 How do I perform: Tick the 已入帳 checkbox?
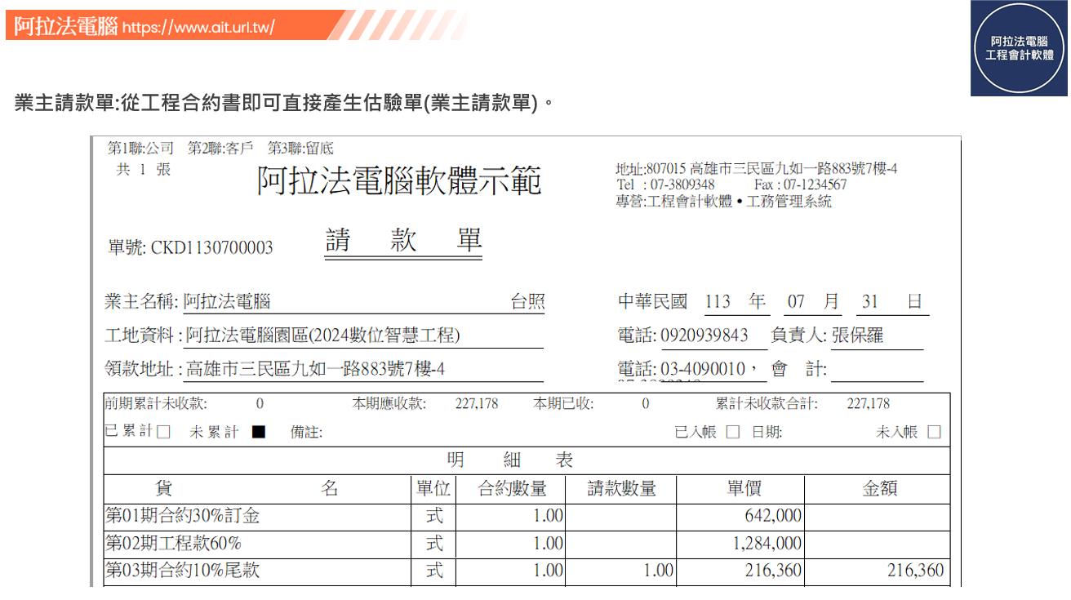click(732, 432)
